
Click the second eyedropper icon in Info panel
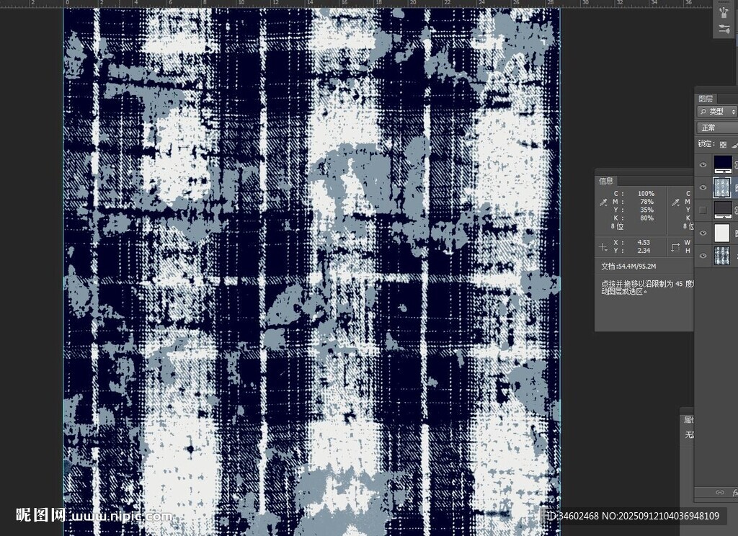click(x=675, y=202)
